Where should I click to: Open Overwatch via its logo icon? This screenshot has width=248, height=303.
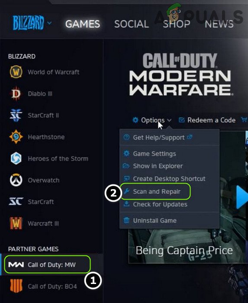16,180
